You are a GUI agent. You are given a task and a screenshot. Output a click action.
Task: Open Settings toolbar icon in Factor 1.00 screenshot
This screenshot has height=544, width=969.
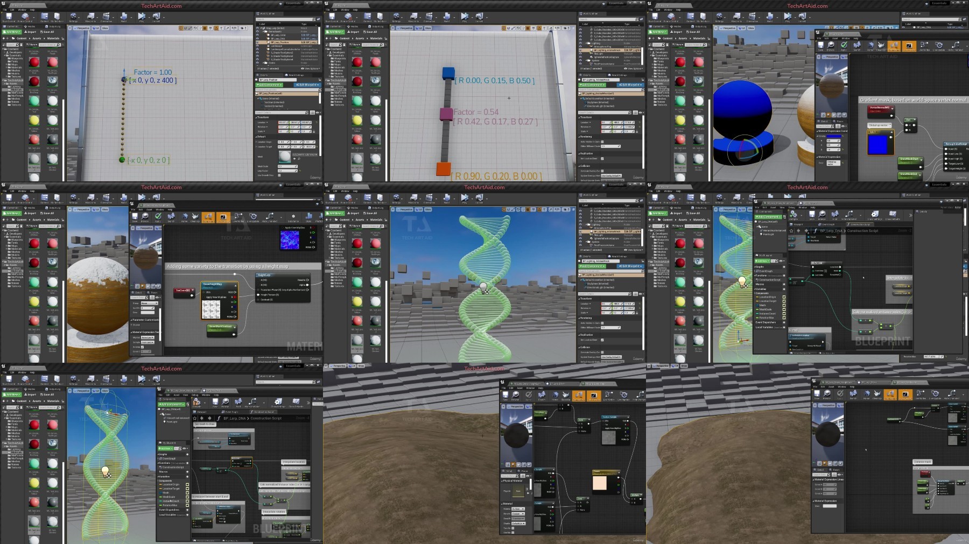(x=73, y=18)
